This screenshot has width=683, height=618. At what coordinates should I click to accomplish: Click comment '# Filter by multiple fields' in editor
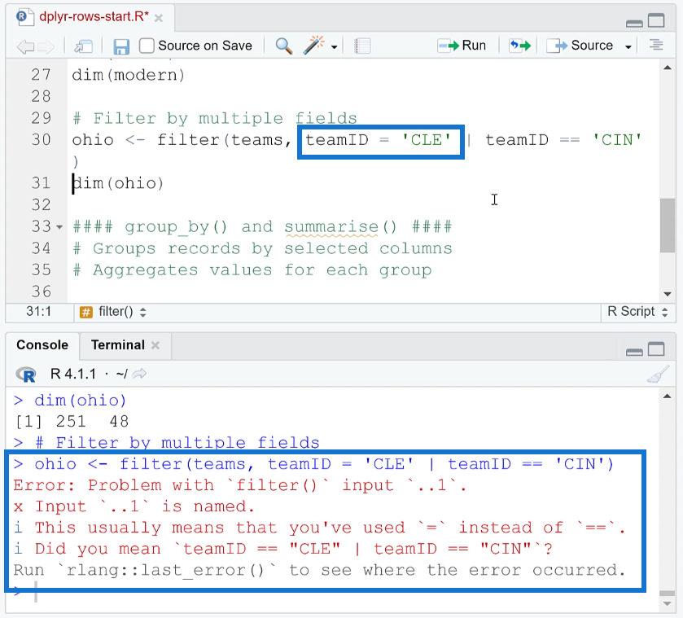point(215,118)
